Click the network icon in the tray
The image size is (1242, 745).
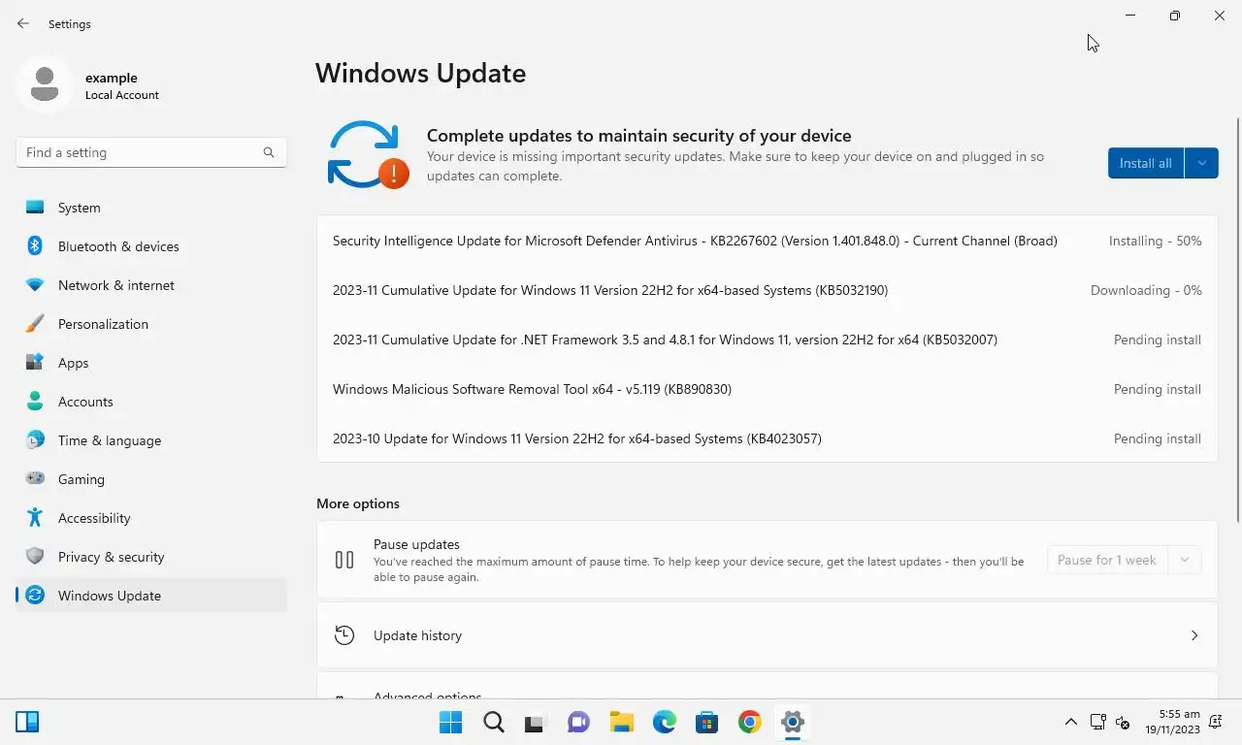(1098, 722)
